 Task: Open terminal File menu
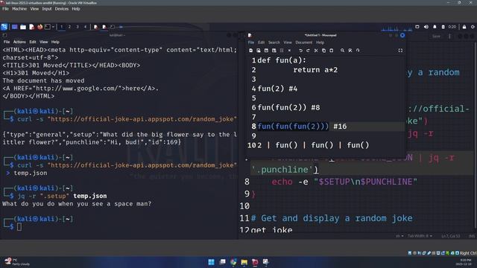(x=7, y=42)
